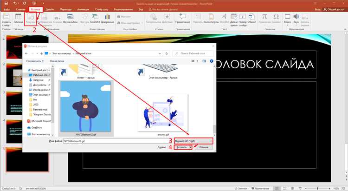Click the Примечание comment icon
348x191 pixels.
tap(183, 19)
